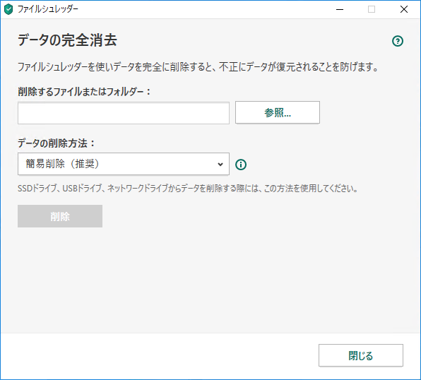Close the window with the X button
The height and width of the screenshot is (380, 421).
click(x=404, y=9)
